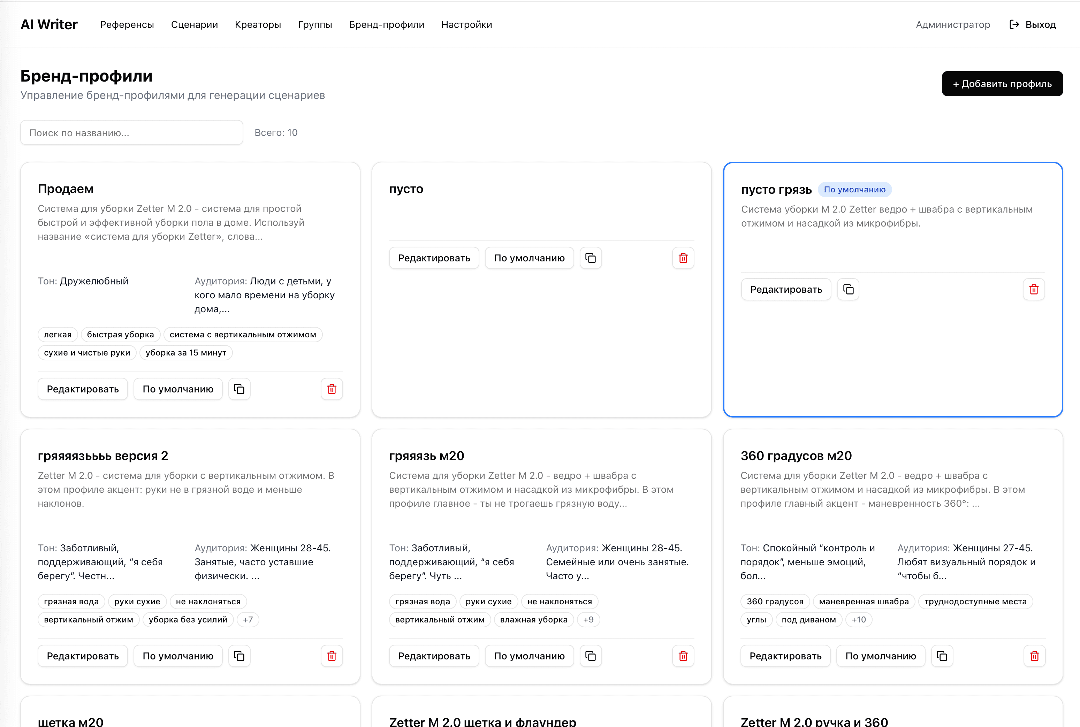Click the logout arrow icon near Выход
The width and height of the screenshot is (1080, 727).
1014,25
